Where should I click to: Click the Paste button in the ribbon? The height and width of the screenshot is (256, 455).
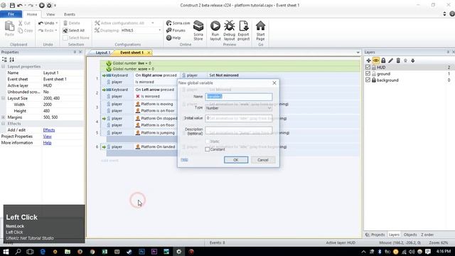(9, 28)
